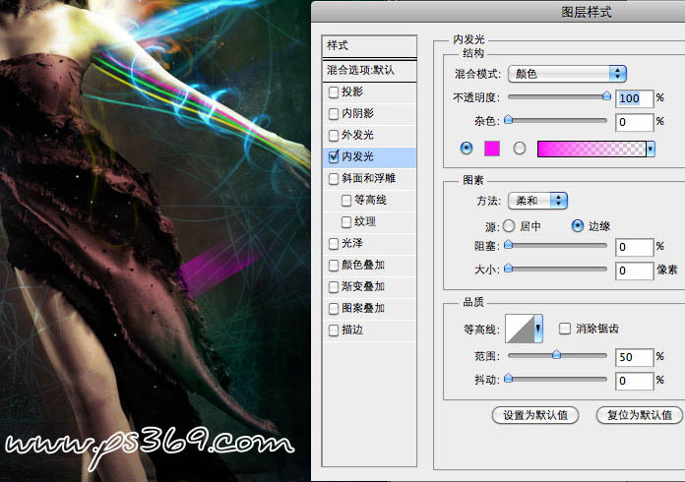685x482 pixels.
Task: Enable the 渐变叠加 gradient overlay checkbox
Action: [334, 287]
